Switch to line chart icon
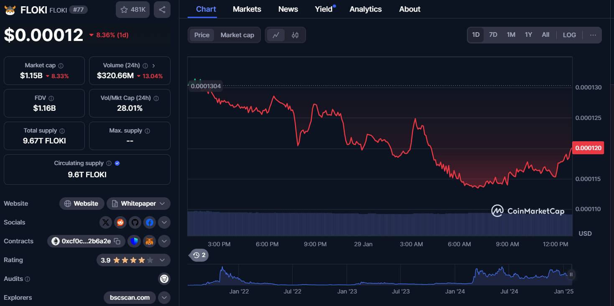 click(276, 35)
